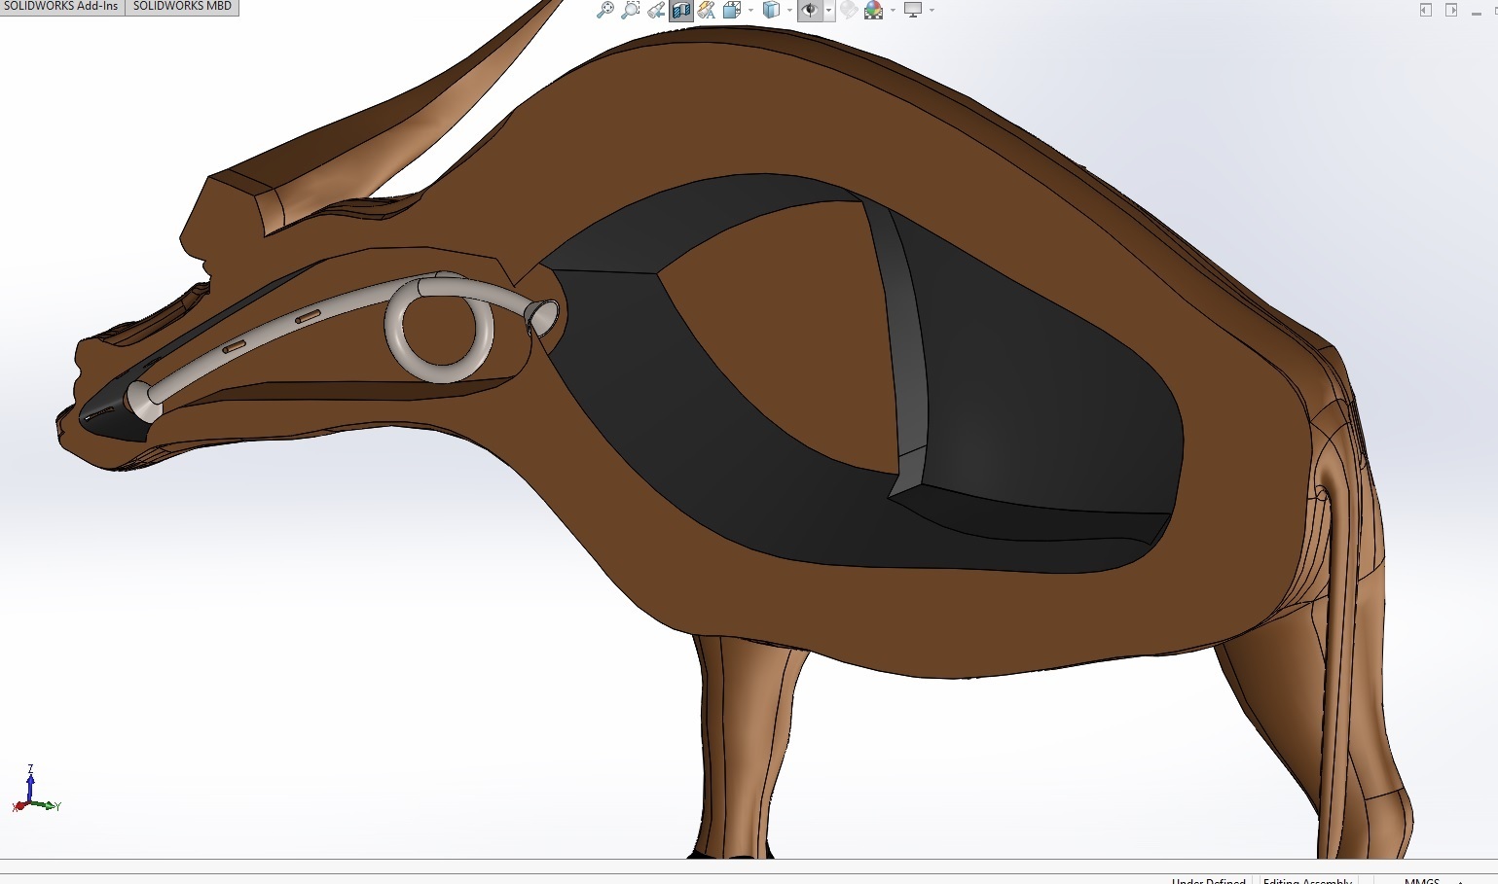Click the Hide/Show Items eye icon
Viewport: 1498px width, 884px height.
click(x=810, y=10)
